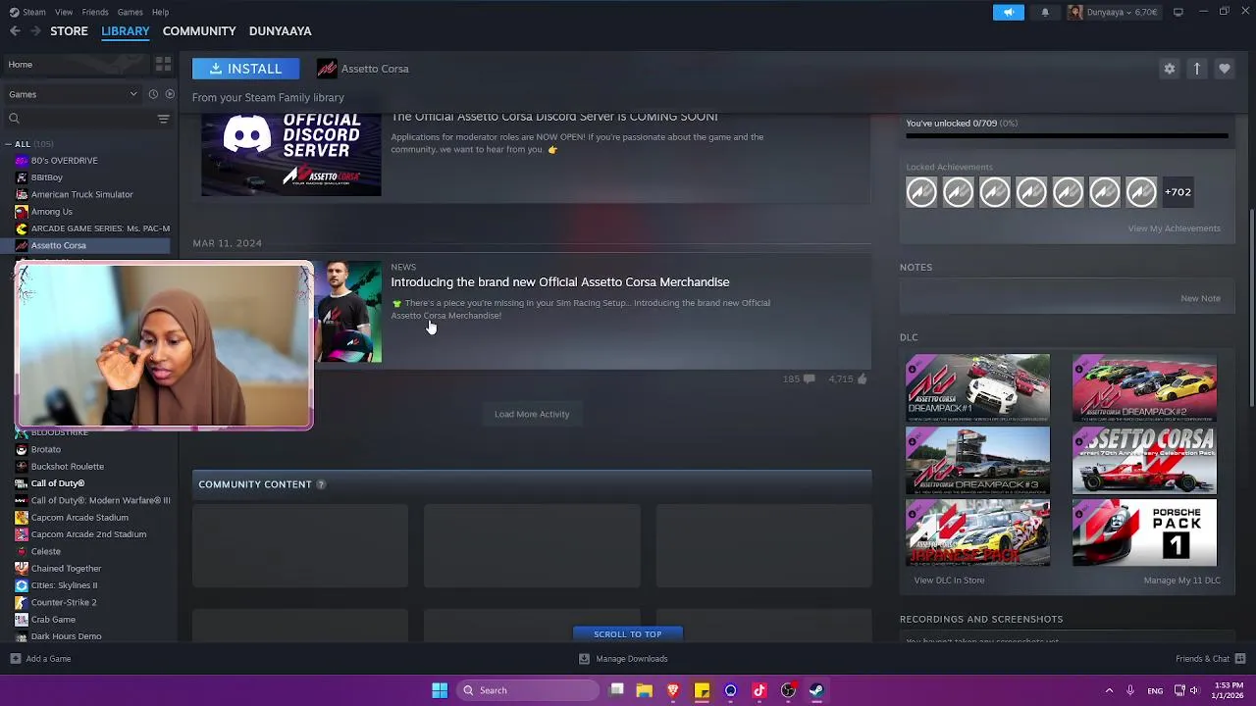Click the clock icon beside the Games dropdown
1256x706 pixels.
(153, 94)
